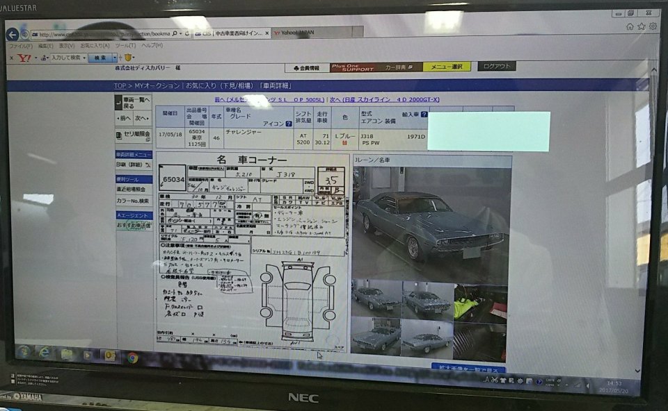This screenshot has width=668, height=411.
Task: Click the アイコン help question mark icon
Action: (x=288, y=123)
